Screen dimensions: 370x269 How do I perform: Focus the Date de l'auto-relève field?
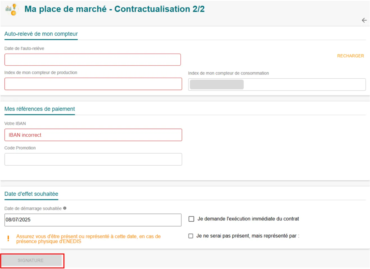coord(92,60)
